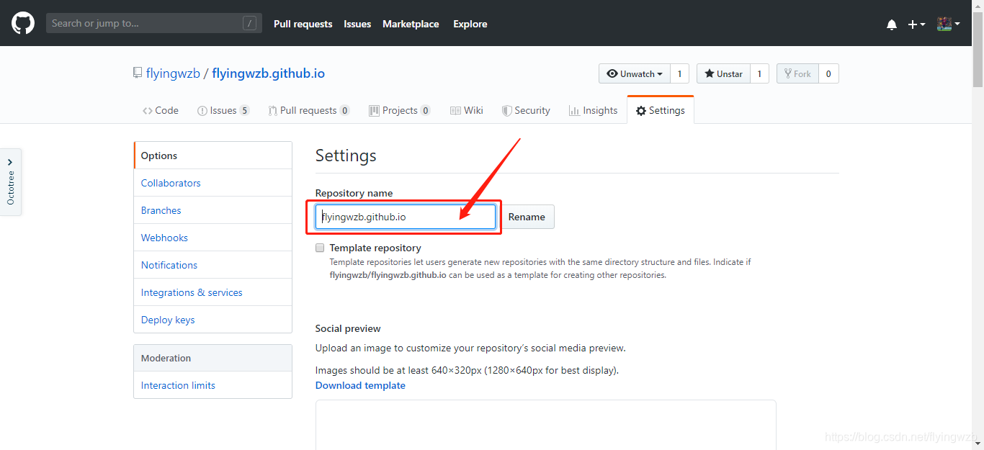The width and height of the screenshot is (984, 450).
Task: Open the plus create-new dropdown
Action: point(916,24)
